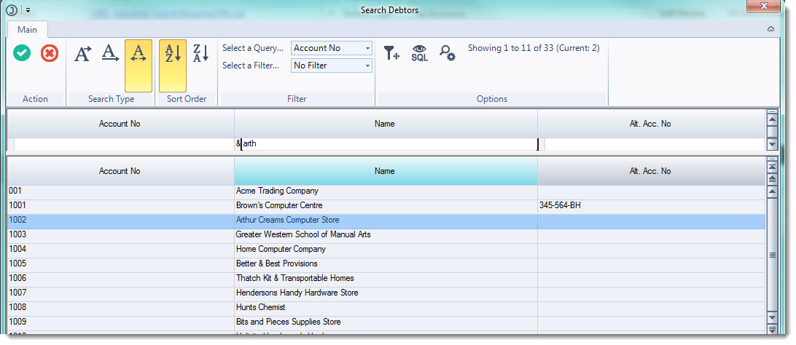The image size is (796, 345).
Task: Sort by the Account No column header in results
Action: 120,171
